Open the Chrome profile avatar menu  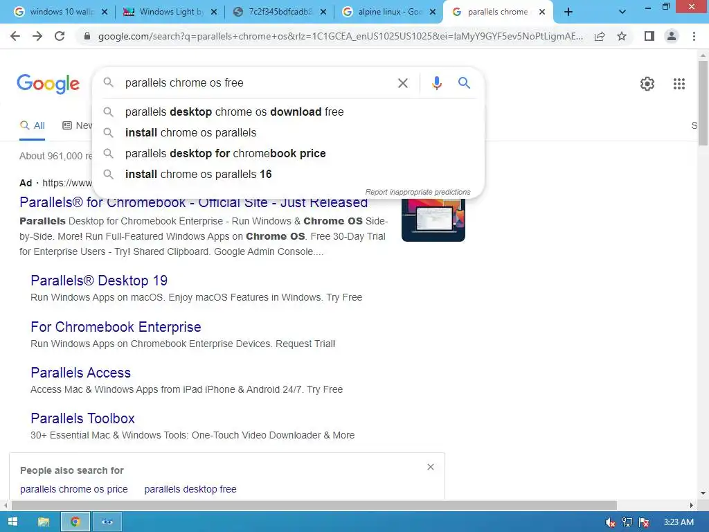[672, 36]
